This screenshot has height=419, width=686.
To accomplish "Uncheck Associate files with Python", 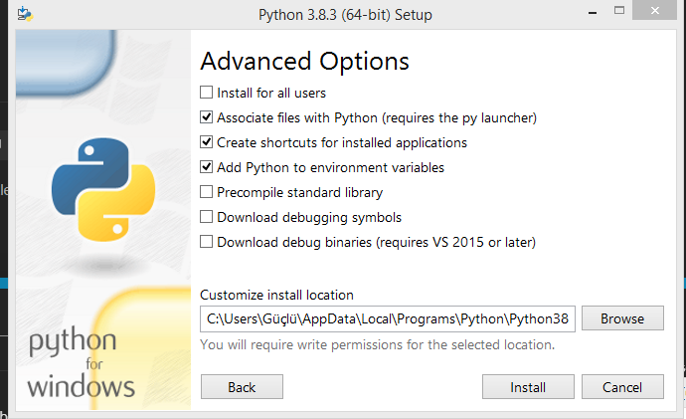I will click(206, 117).
